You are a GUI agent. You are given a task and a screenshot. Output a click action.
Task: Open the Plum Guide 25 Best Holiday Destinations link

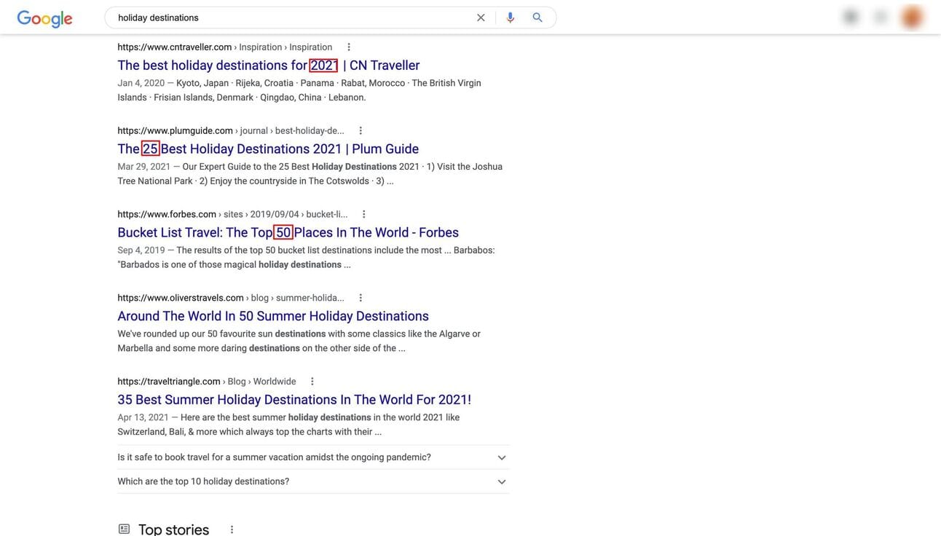pos(268,149)
